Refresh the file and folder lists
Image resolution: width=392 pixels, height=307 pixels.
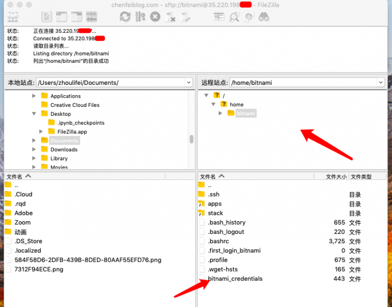[125, 17]
